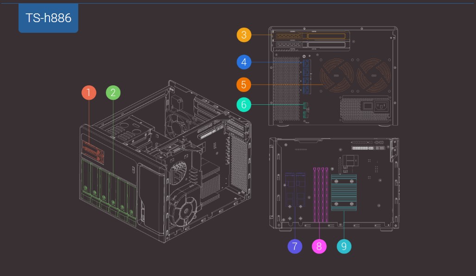Select the green number 2 marker
The width and height of the screenshot is (476, 276).
[113, 93]
